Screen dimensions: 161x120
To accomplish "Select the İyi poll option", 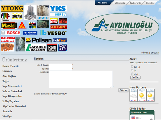I will [x=132, y=70].
